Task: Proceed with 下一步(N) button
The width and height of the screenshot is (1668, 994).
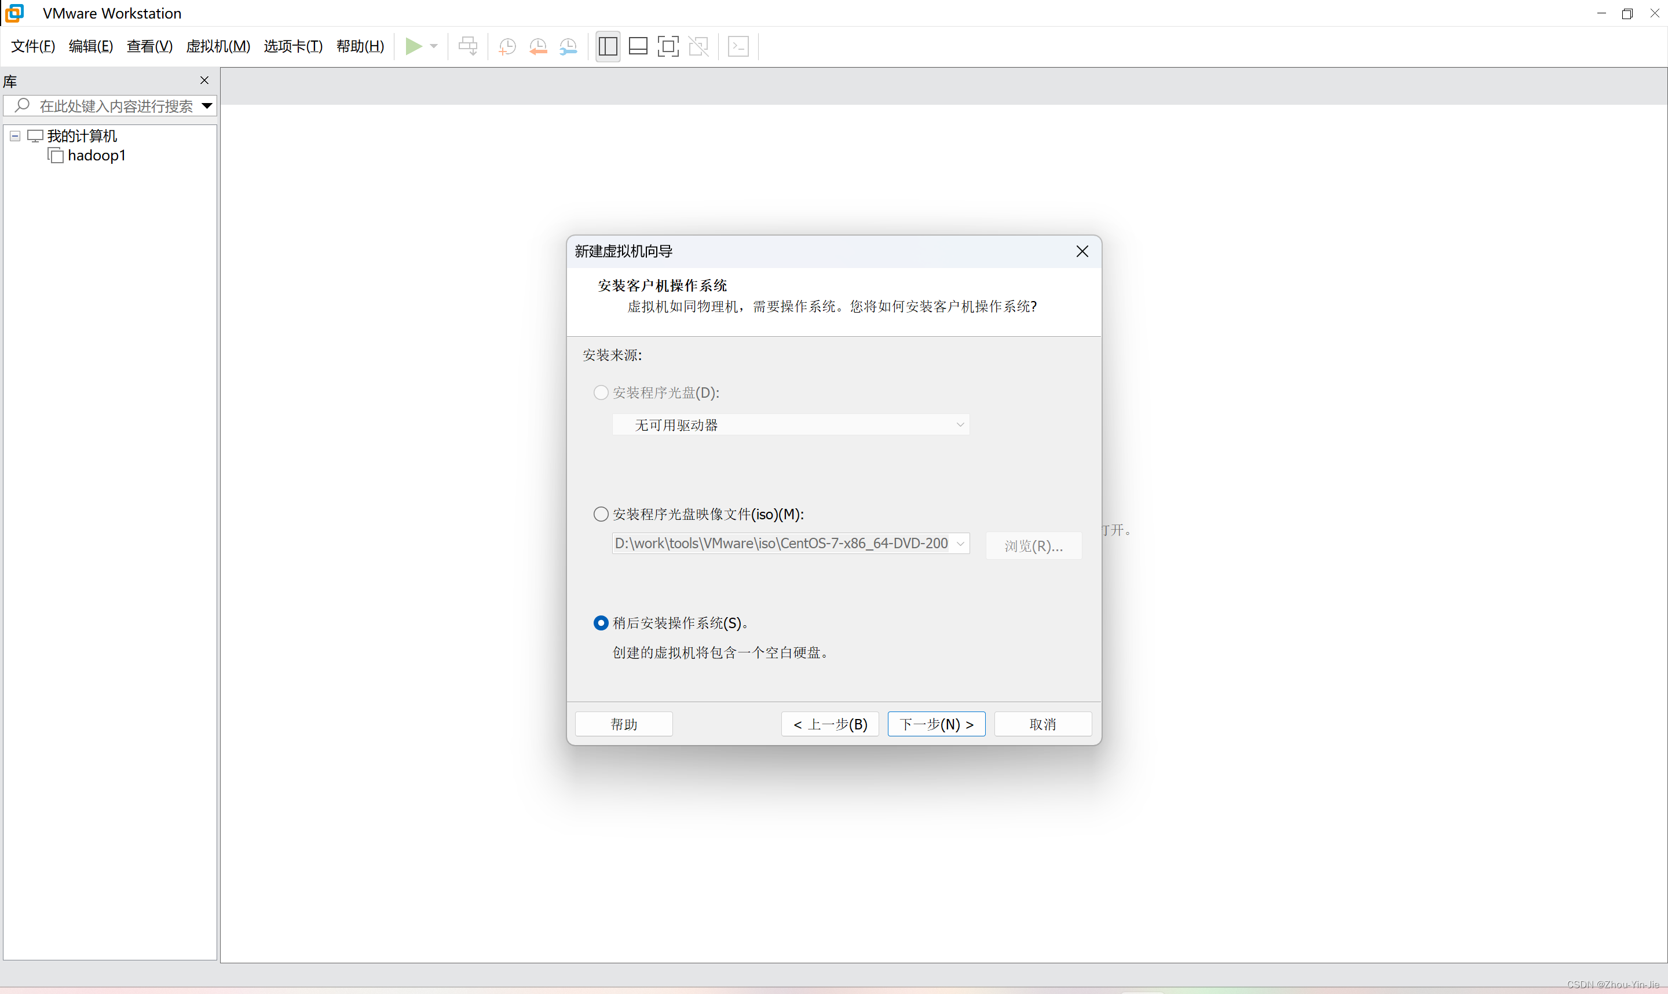Action: pyautogui.click(x=936, y=724)
